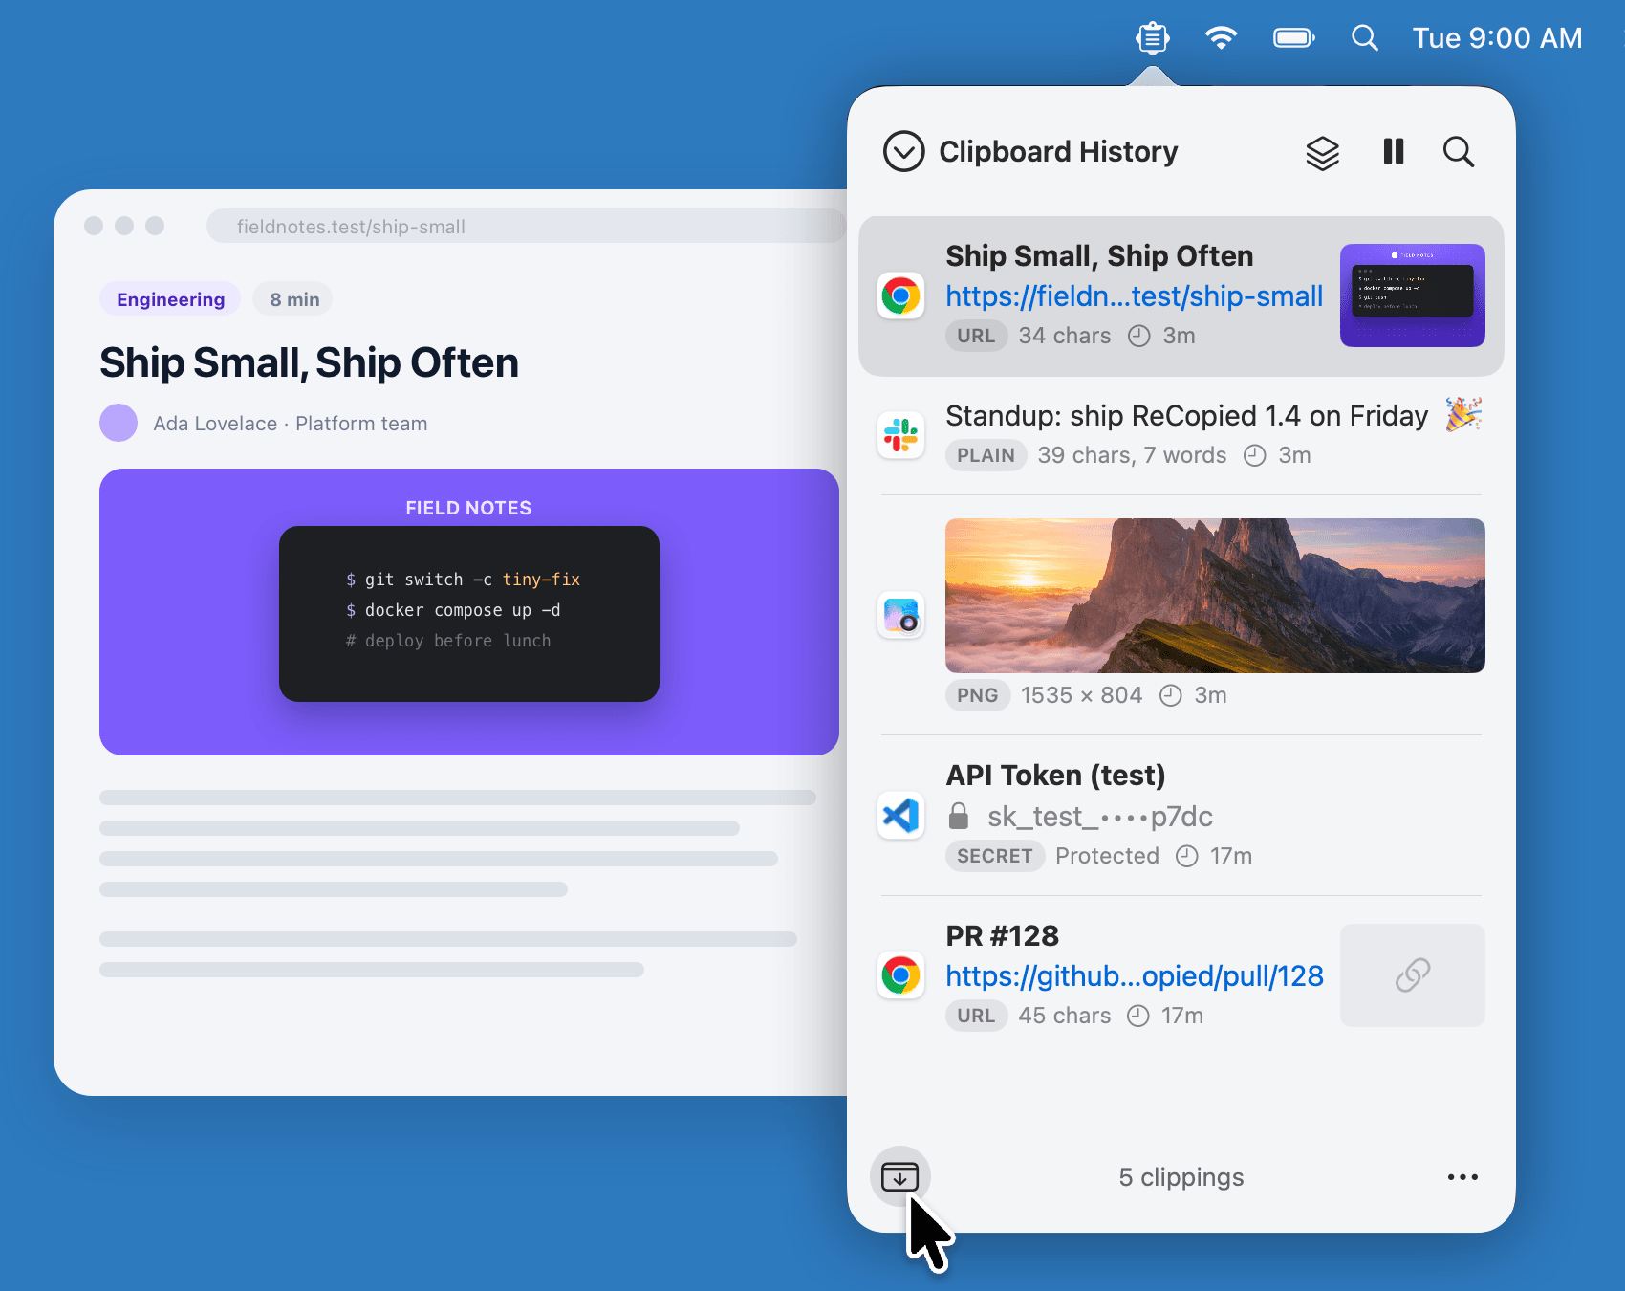Image resolution: width=1625 pixels, height=1291 pixels.
Task: Click the FIELD NOTES terminal code block
Action: pos(469,613)
